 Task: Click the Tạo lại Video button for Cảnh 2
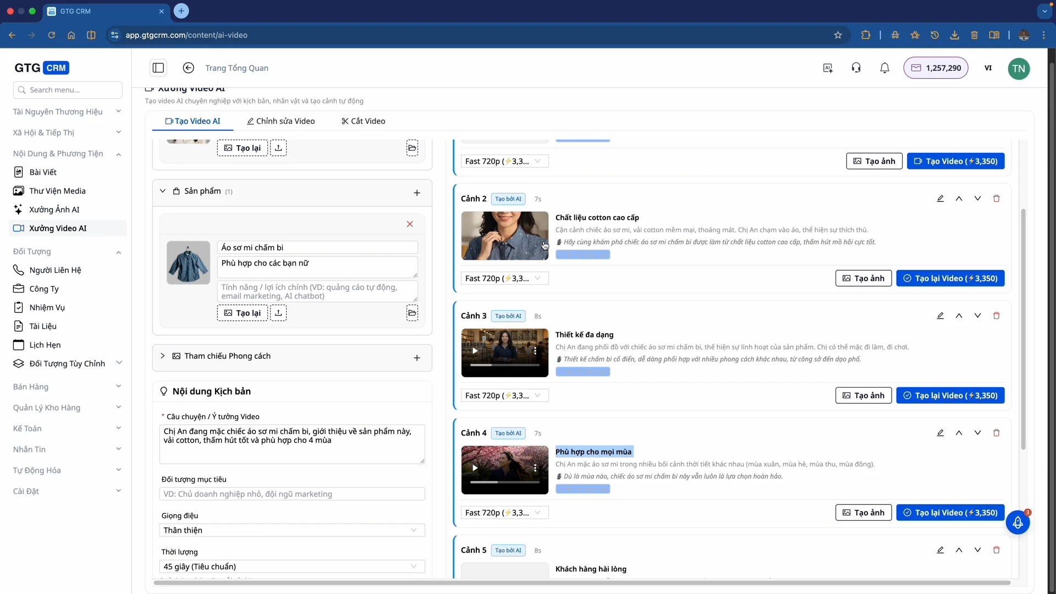[x=950, y=278]
